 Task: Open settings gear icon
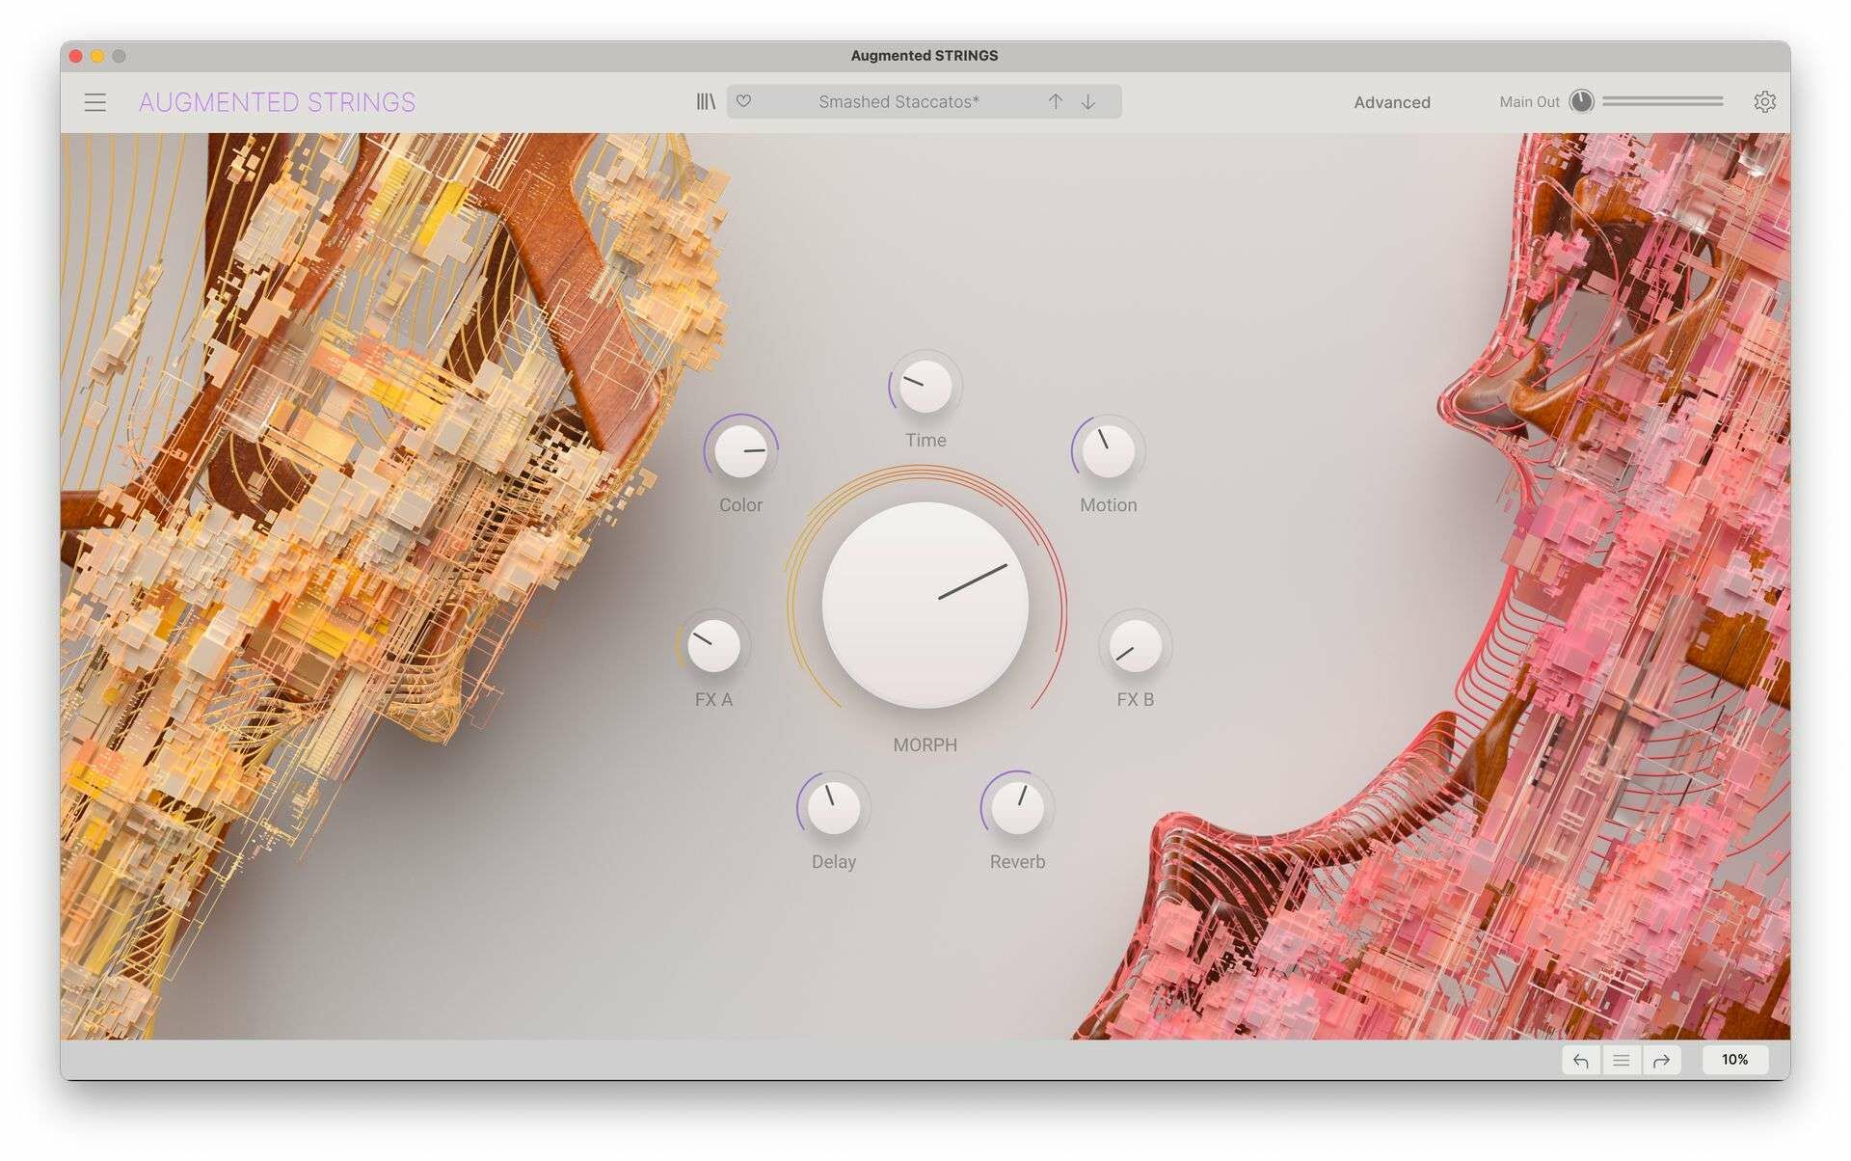(x=1764, y=101)
